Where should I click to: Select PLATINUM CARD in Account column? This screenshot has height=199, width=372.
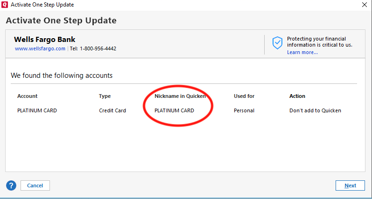click(x=37, y=110)
